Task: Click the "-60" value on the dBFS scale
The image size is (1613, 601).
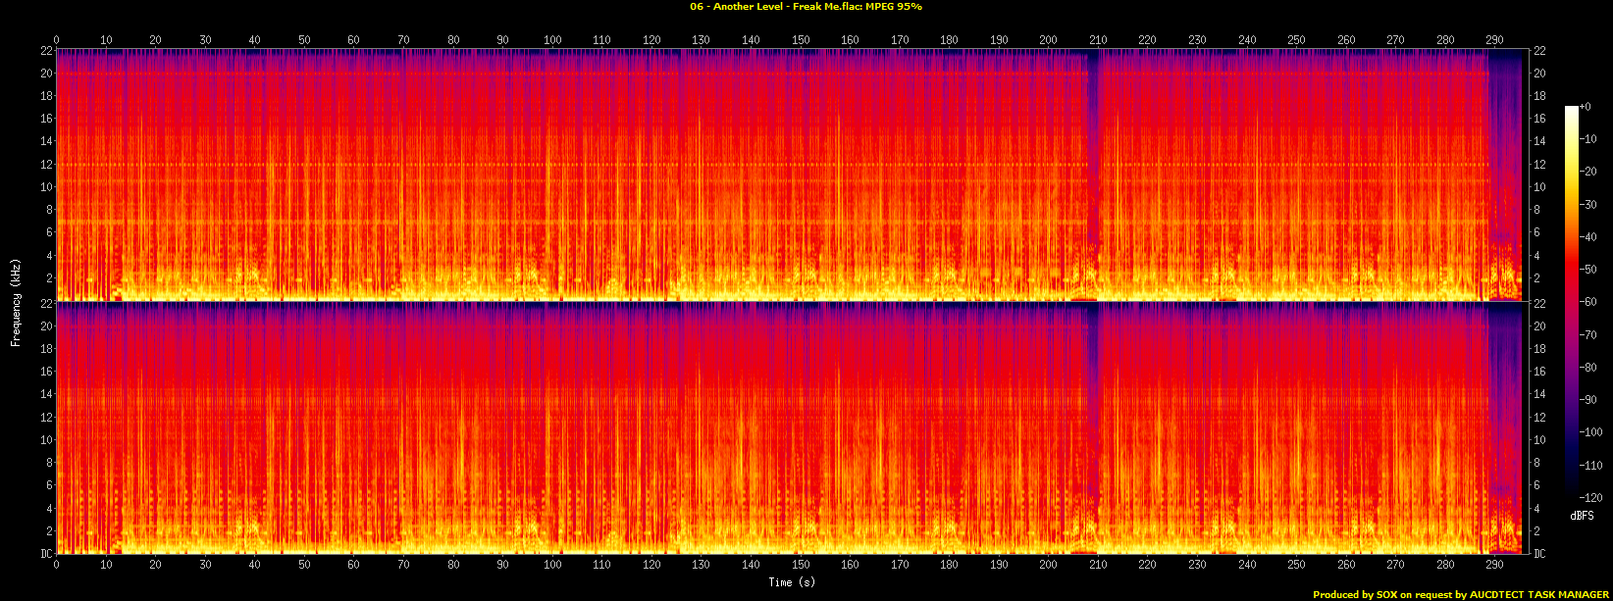Action: (x=1589, y=303)
